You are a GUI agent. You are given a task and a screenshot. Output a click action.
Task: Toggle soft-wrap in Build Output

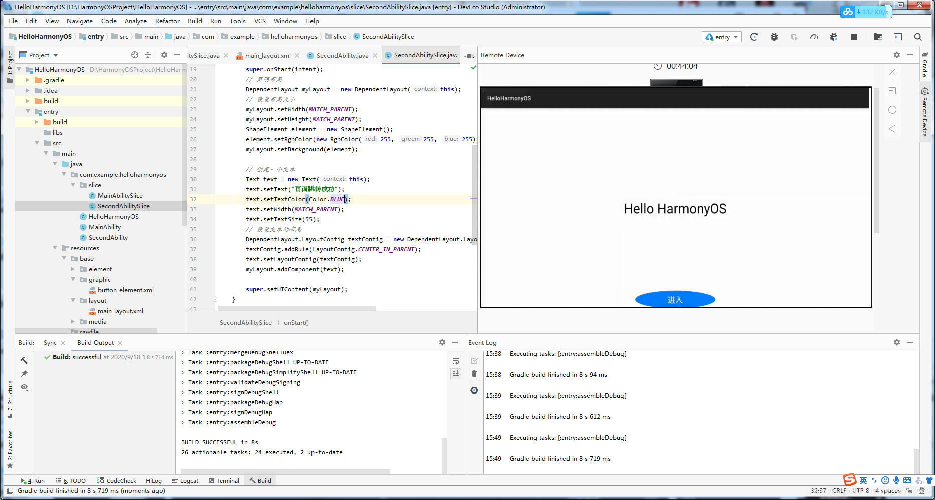456,361
